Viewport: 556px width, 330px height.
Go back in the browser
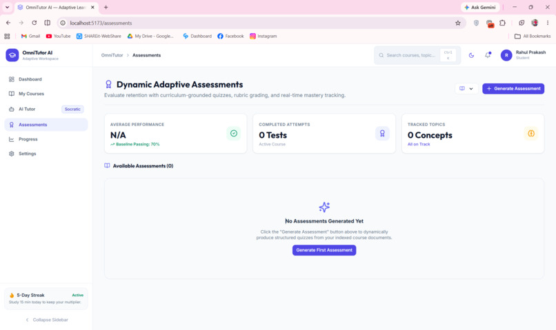8,23
